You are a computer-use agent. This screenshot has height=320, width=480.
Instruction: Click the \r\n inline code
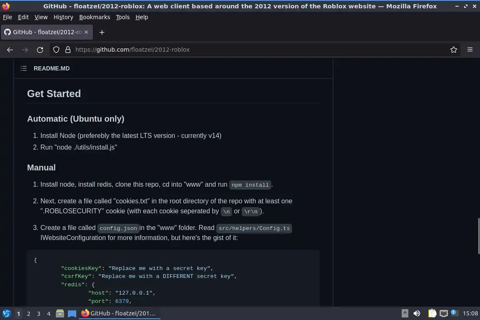251,211
